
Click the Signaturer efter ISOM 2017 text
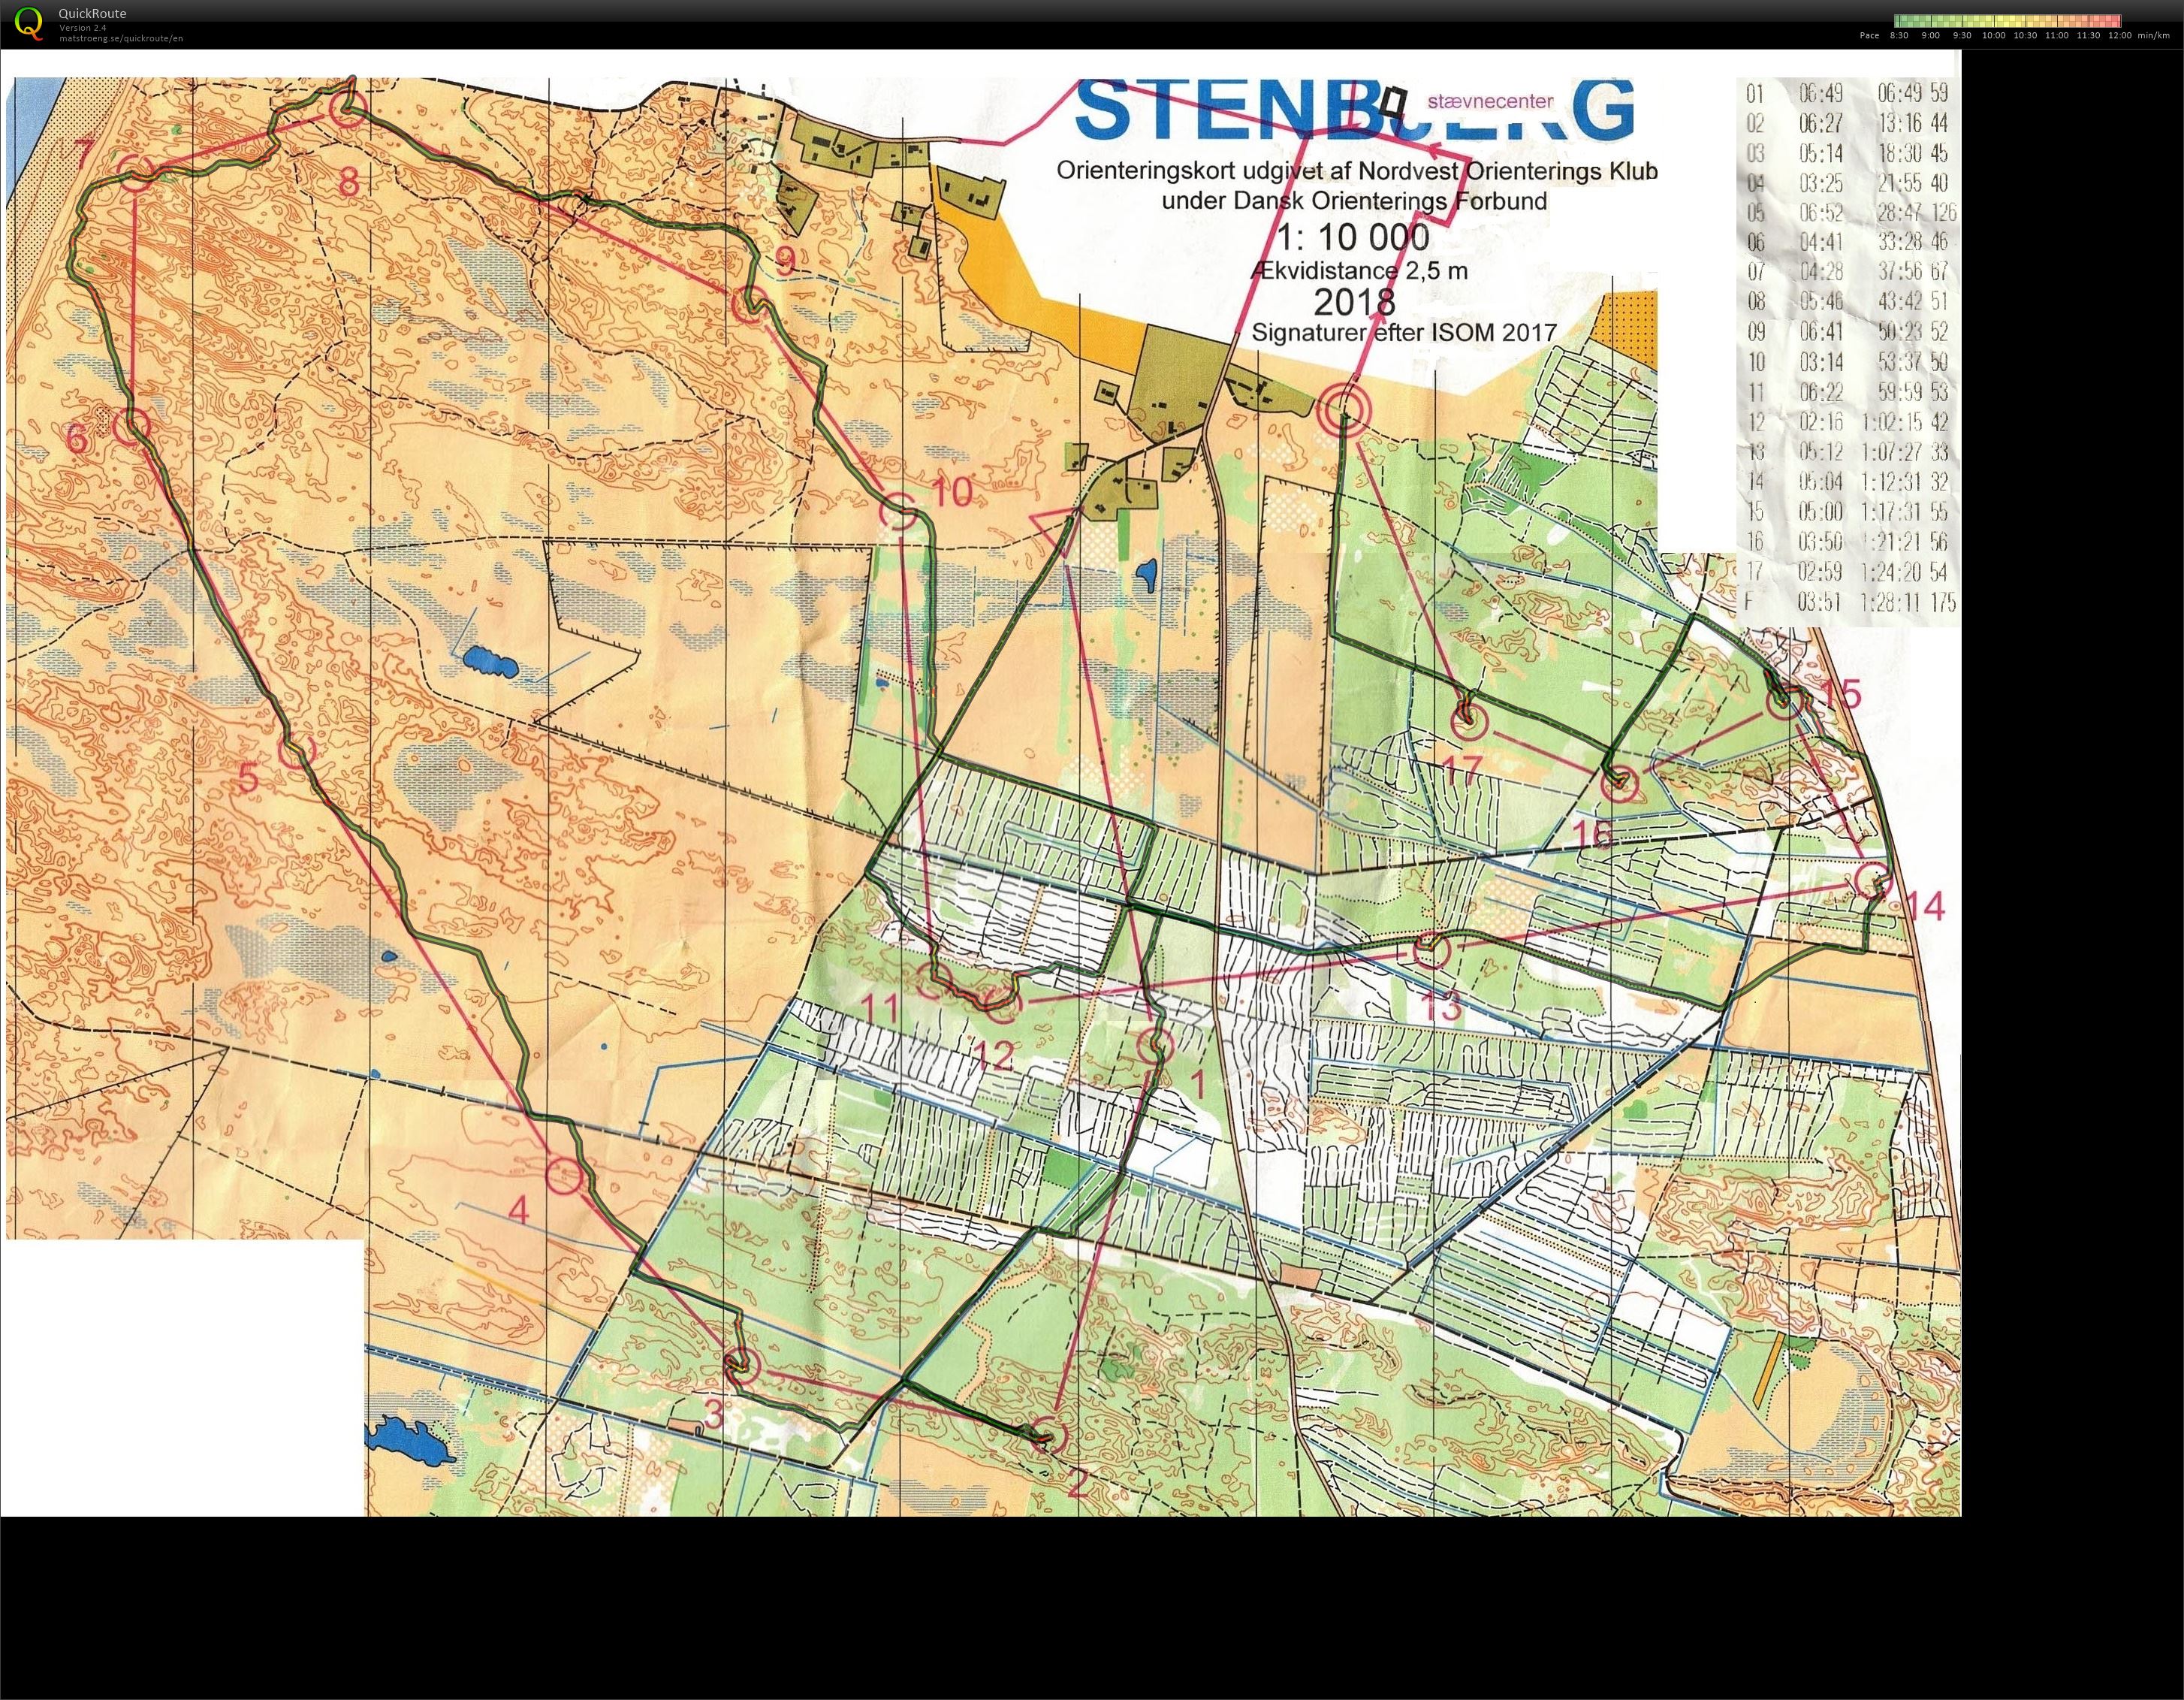click(x=1404, y=333)
